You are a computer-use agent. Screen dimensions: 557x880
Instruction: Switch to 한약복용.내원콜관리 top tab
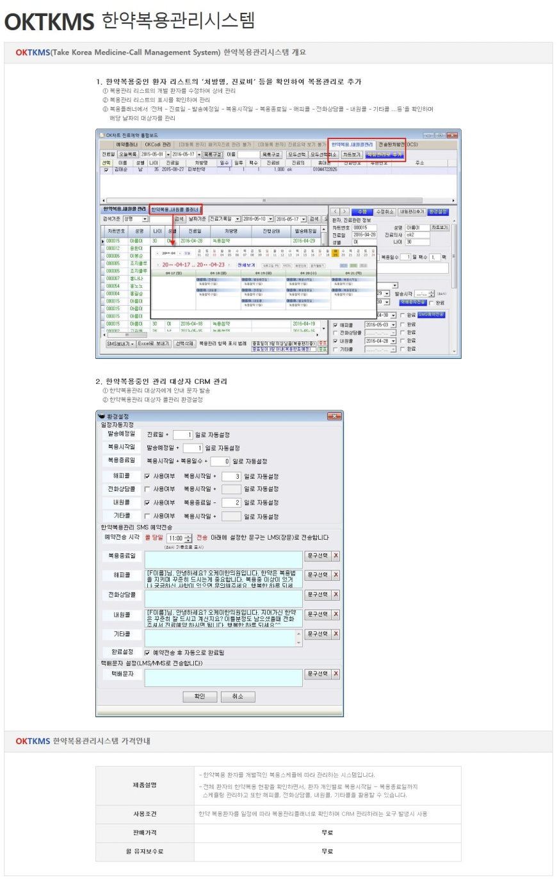click(352, 144)
